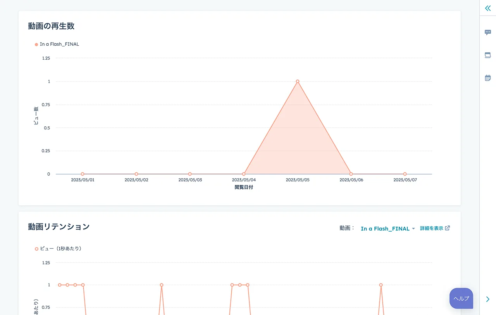Collapse the right sidebar with the double-chevron icon
Viewport: 496px width, 315px height.
click(487, 8)
